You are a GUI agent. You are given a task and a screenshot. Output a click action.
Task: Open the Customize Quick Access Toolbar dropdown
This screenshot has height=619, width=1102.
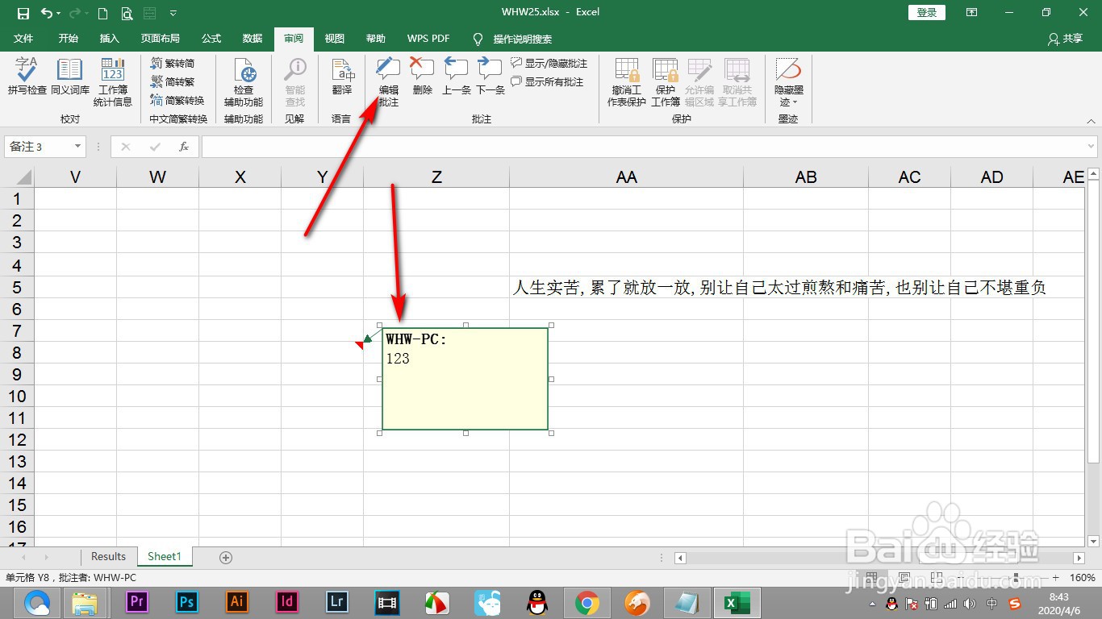coord(173,13)
